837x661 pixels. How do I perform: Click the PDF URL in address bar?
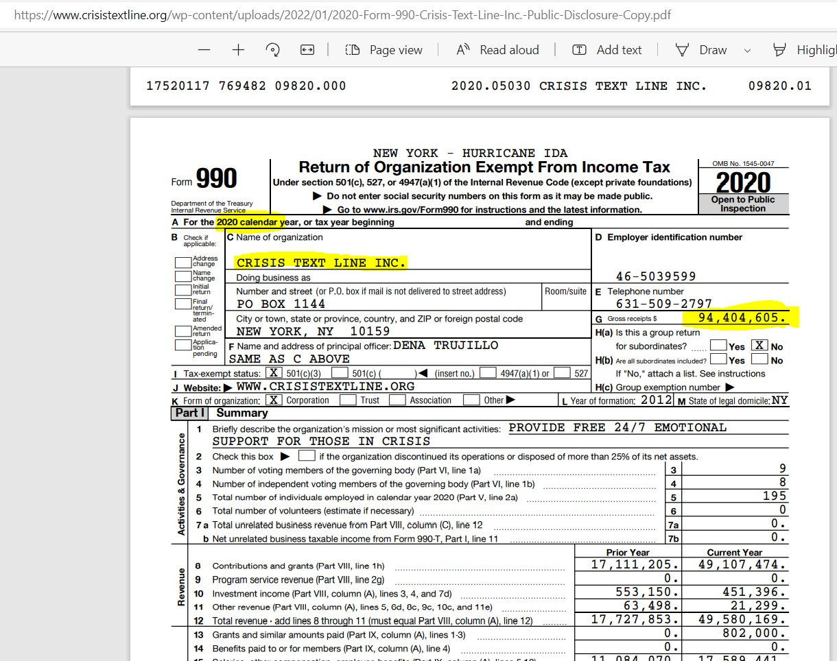[342, 14]
